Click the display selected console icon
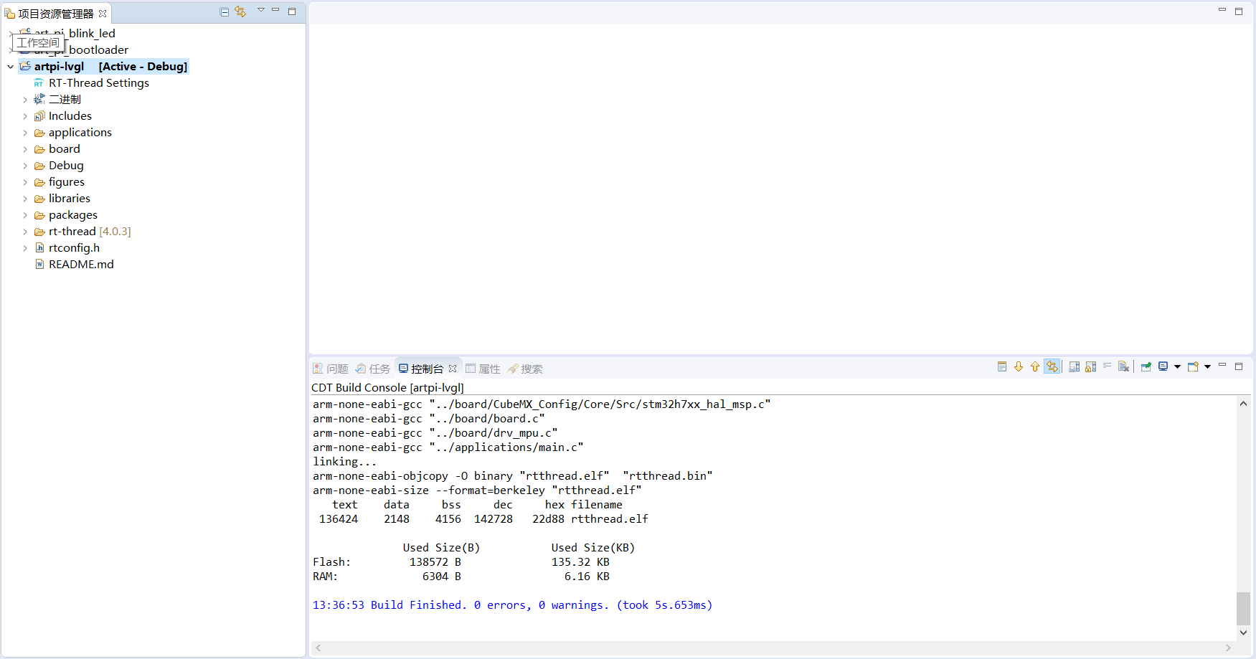Screen dimensions: 1256x659 (1163, 366)
